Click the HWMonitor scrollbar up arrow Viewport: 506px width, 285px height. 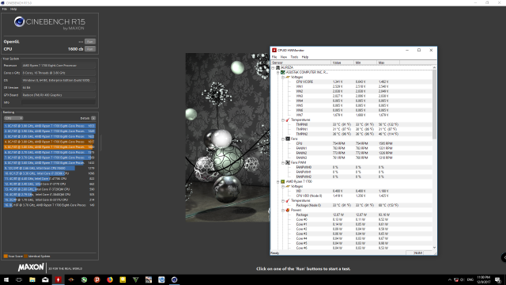(x=434, y=67)
